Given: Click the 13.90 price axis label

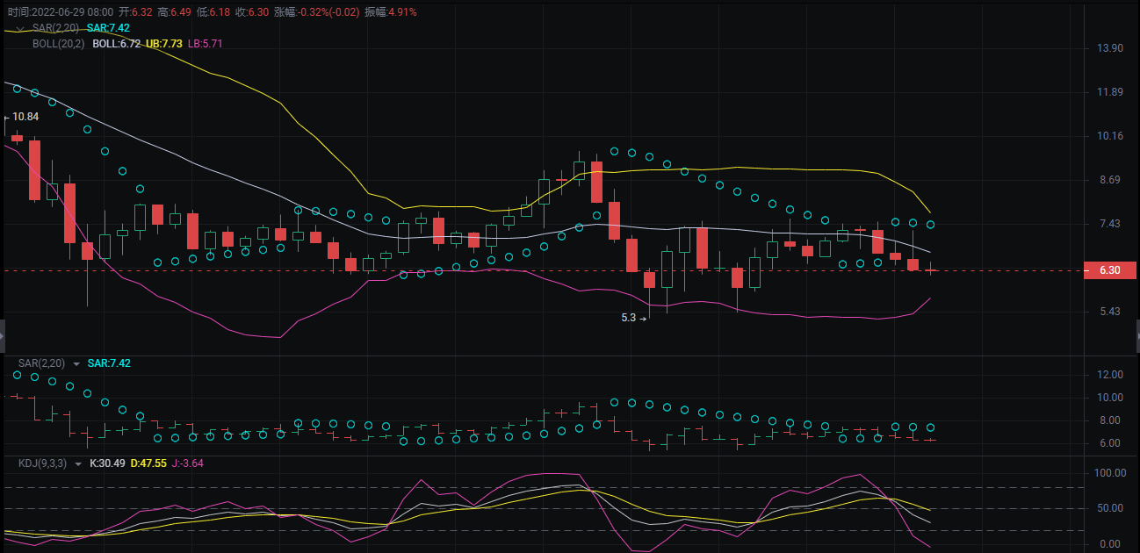Looking at the screenshot, I should tap(1110, 48).
